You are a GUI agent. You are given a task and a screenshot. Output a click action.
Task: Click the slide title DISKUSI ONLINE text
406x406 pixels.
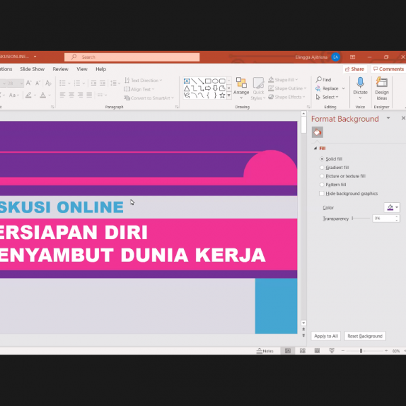tap(62, 207)
